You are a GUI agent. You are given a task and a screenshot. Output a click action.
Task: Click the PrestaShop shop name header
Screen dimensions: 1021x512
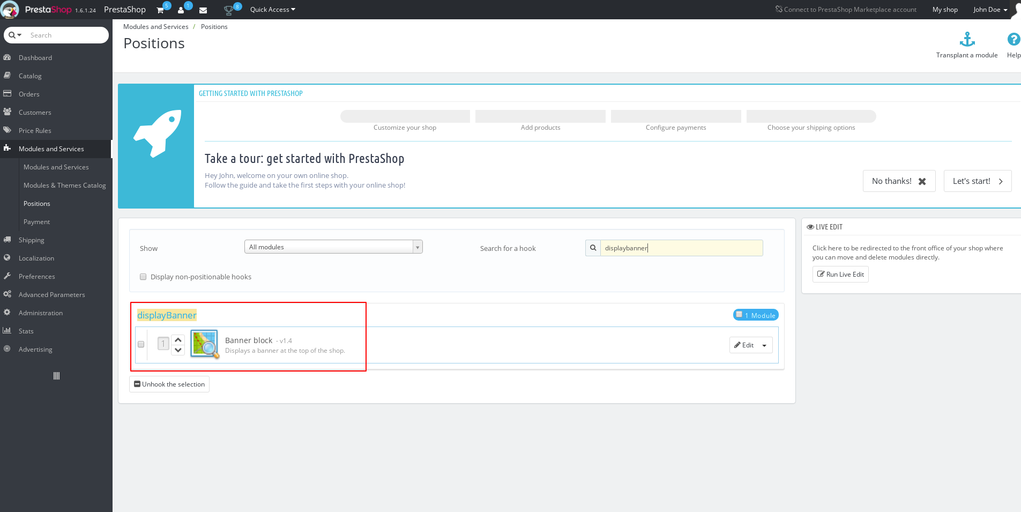coord(125,10)
